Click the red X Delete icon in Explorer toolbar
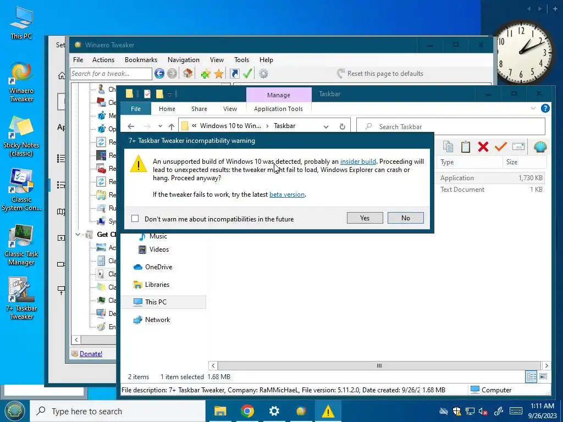This screenshot has width=563, height=422. (483, 146)
